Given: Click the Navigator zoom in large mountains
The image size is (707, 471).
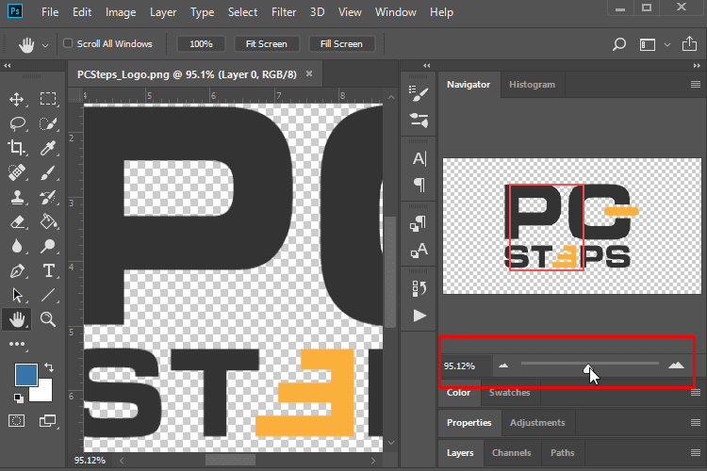Looking at the screenshot, I should point(676,365).
